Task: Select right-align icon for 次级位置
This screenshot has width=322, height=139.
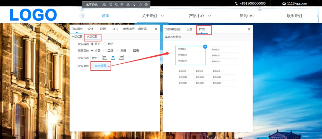Action: 121,57
